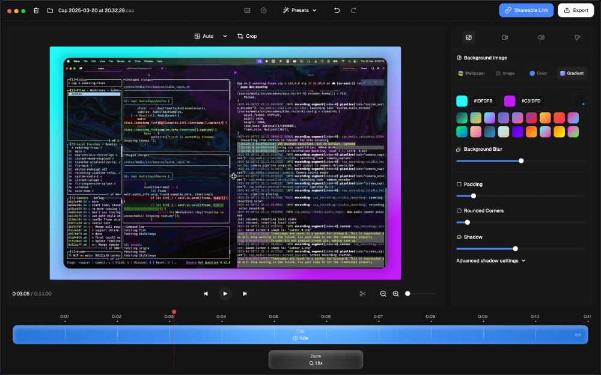This screenshot has height=375, width=601.
Task: Pick the solid deep violet gradient preset
Action: pos(517,132)
